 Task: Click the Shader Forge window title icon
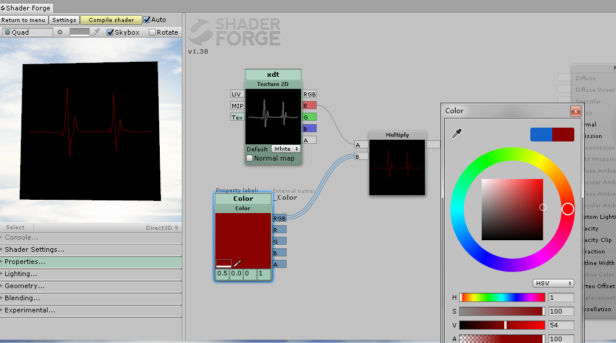pyautogui.click(x=3, y=8)
